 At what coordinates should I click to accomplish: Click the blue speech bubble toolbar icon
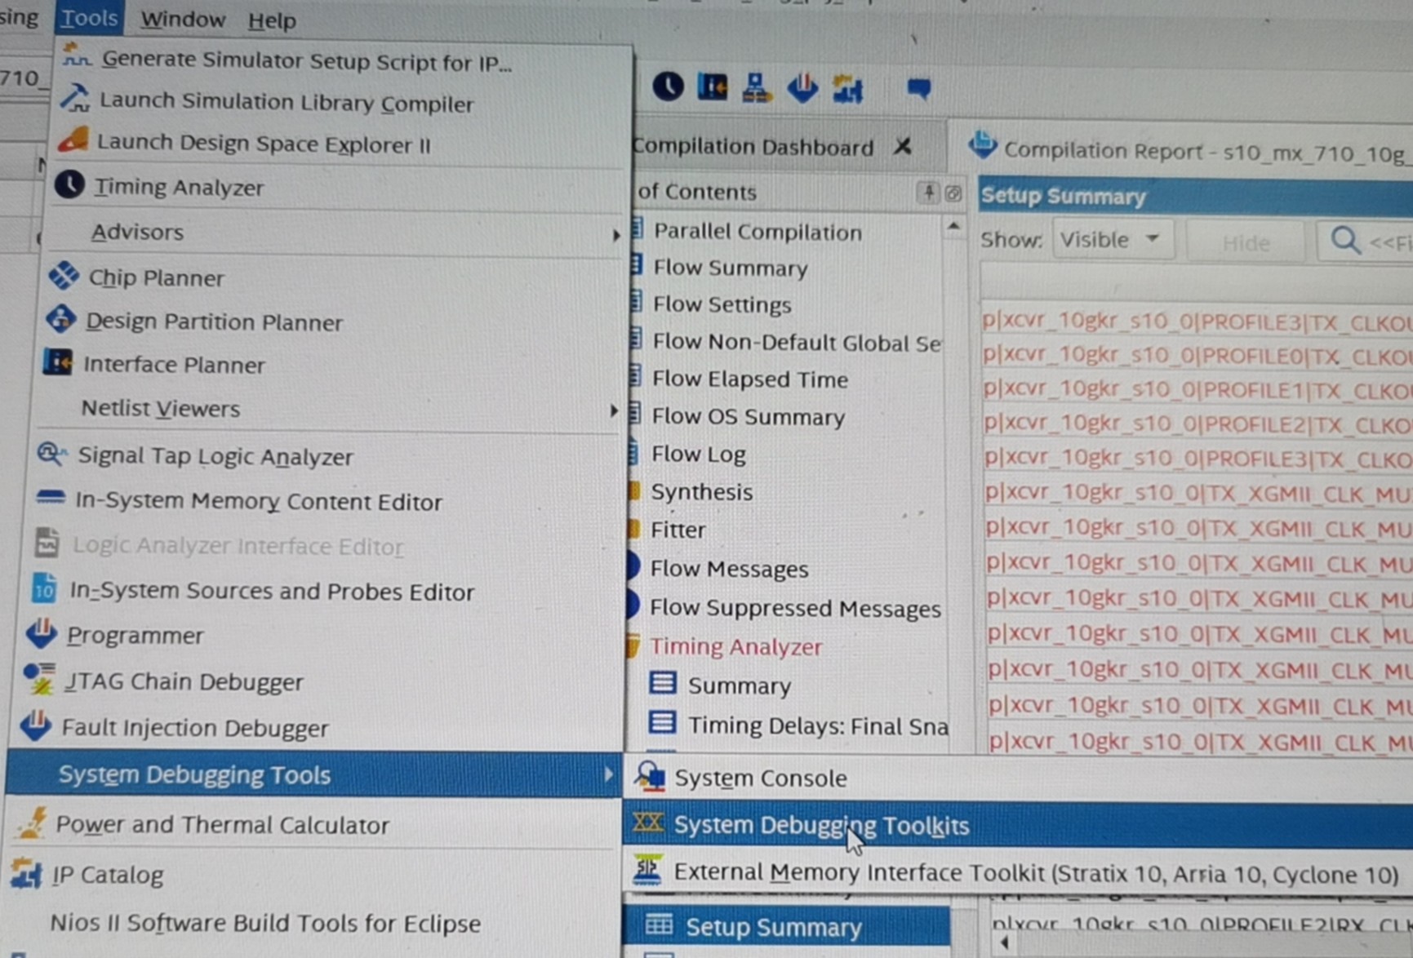tap(919, 87)
